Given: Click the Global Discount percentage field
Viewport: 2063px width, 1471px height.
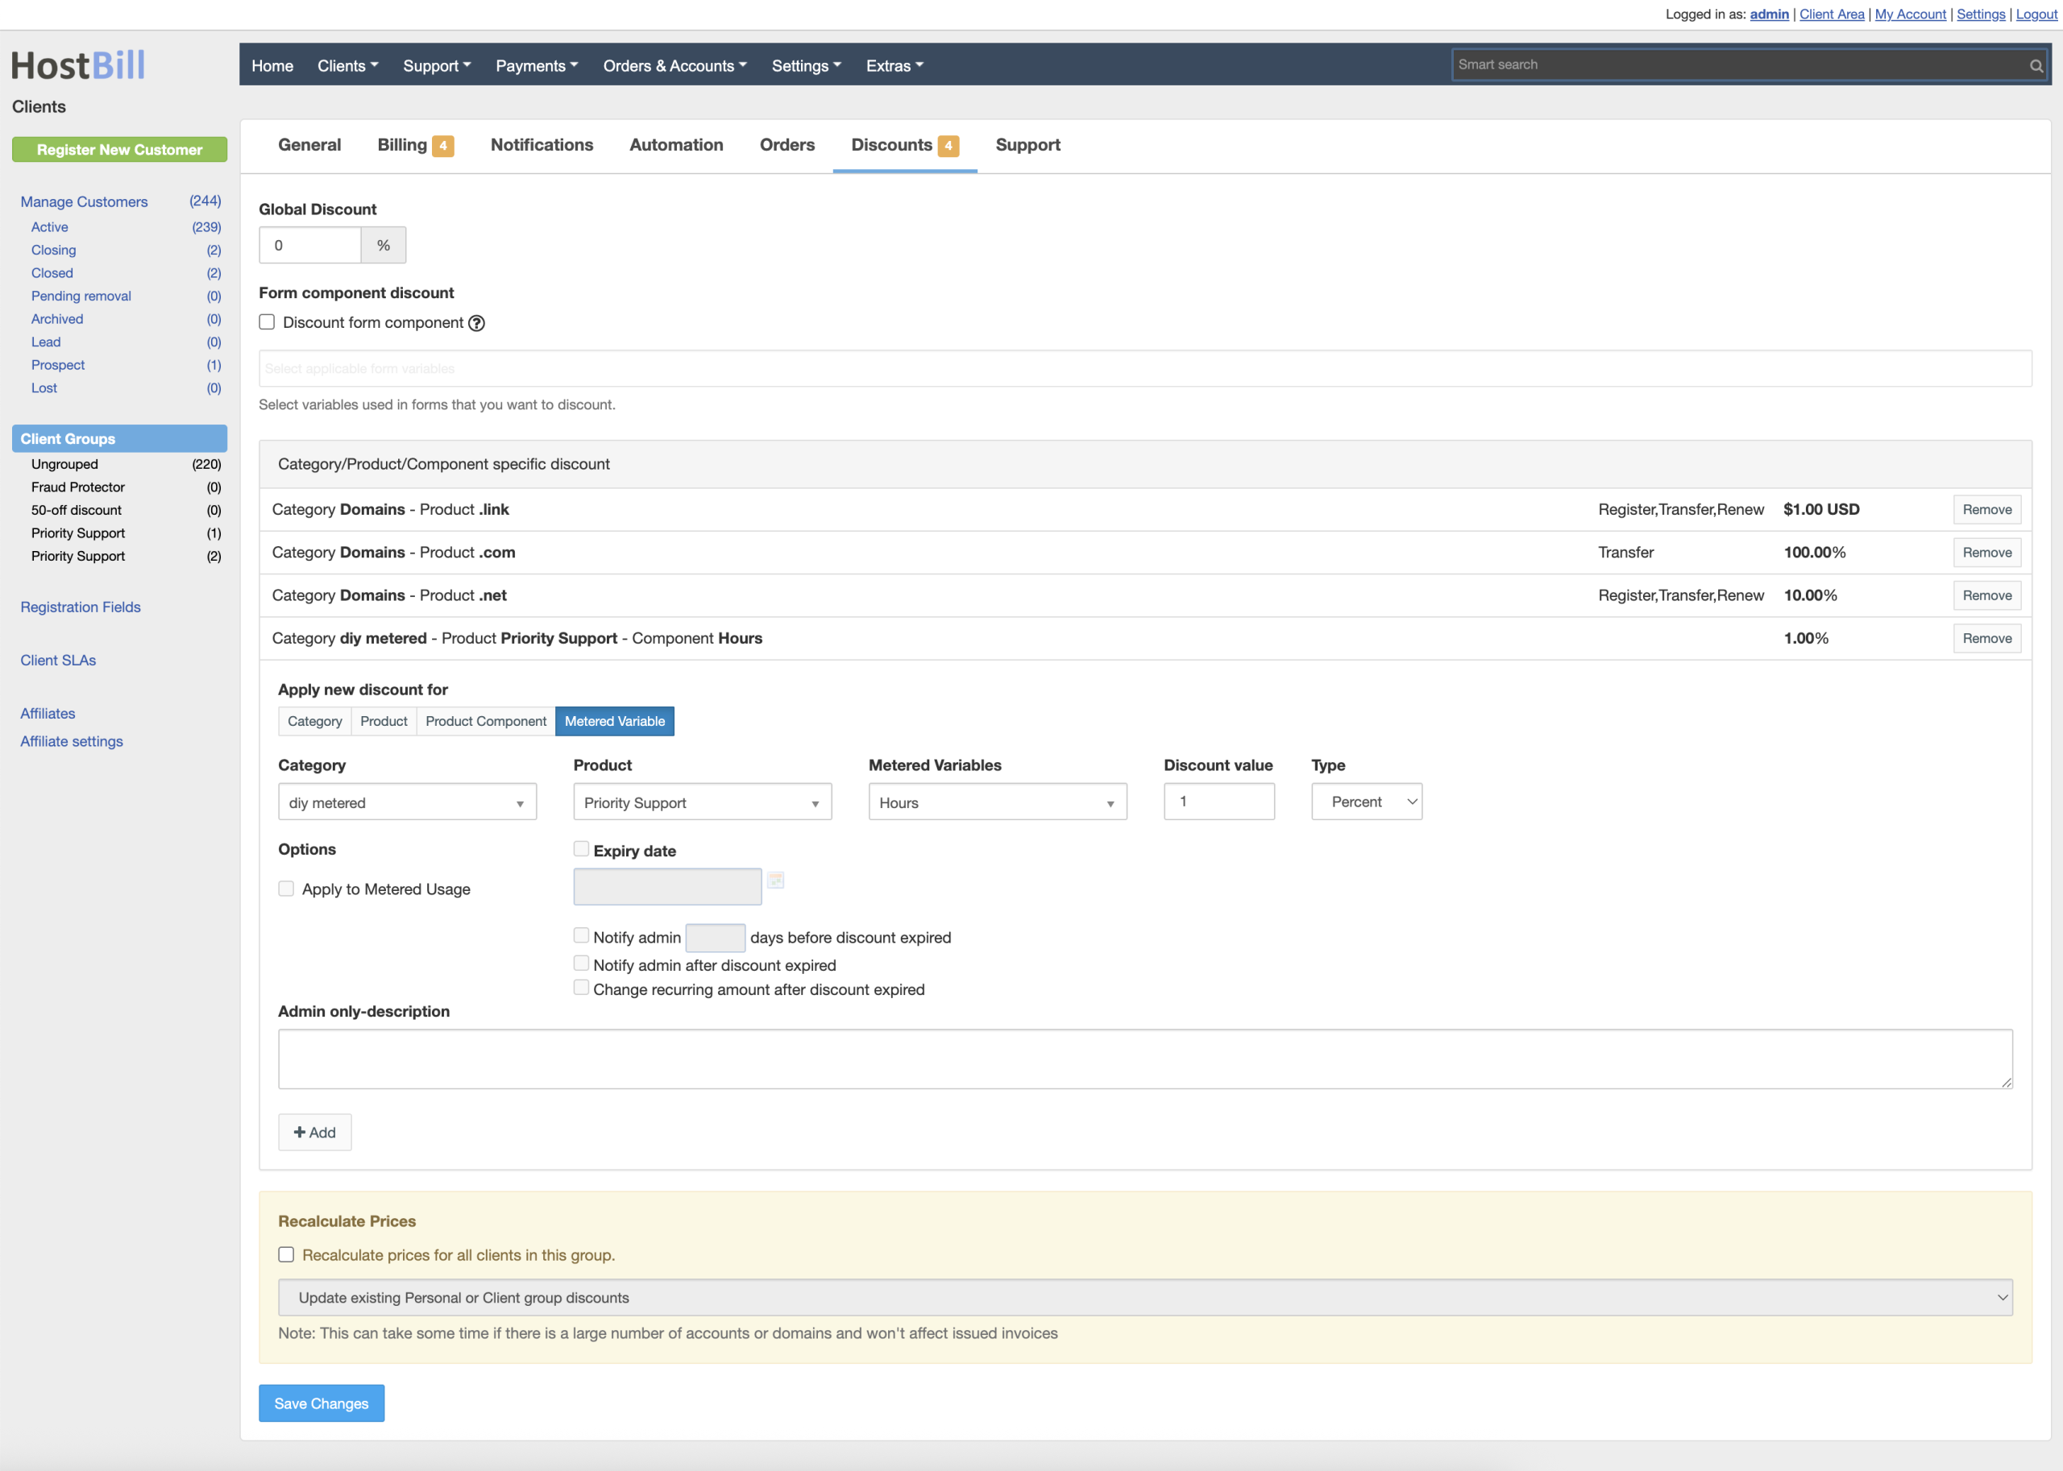Looking at the screenshot, I should pos(311,246).
